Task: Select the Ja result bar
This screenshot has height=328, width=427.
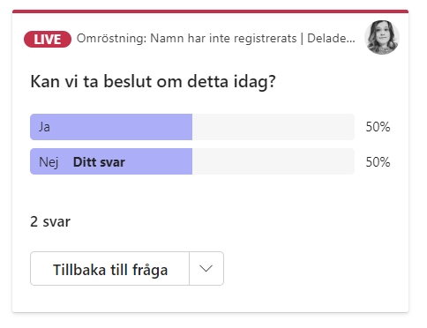Action: [192, 127]
